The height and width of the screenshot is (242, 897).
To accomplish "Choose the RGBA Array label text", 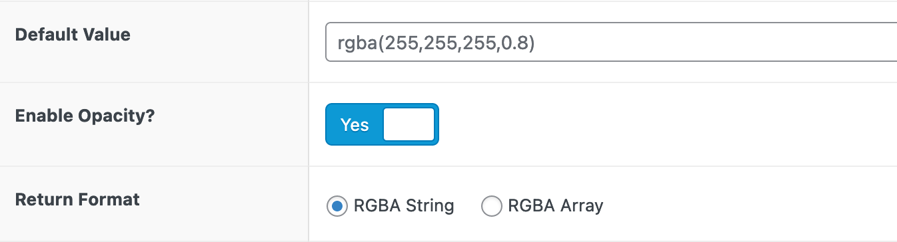I will 555,205.
